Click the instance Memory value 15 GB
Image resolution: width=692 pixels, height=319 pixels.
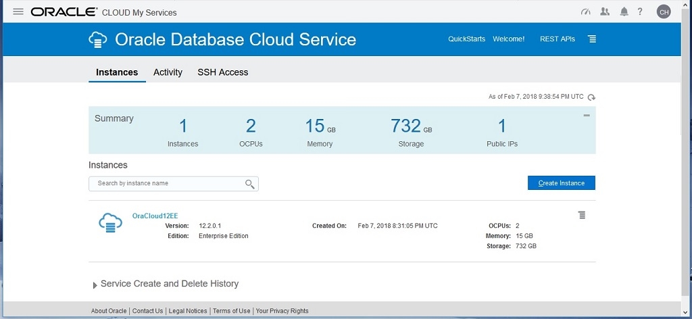(524, 236)
